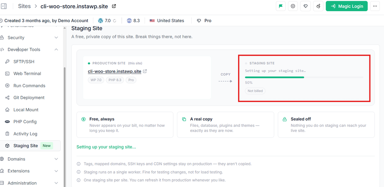Click the WordPress version refresh icon

pyautogui.click(x=114, y=21)
